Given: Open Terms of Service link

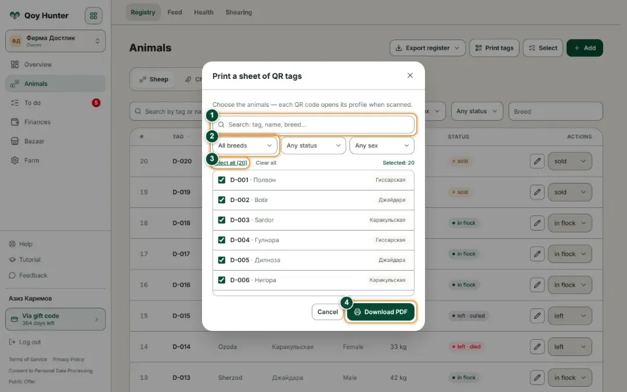Looking at the screenshot, I should (x=28, y=359).
